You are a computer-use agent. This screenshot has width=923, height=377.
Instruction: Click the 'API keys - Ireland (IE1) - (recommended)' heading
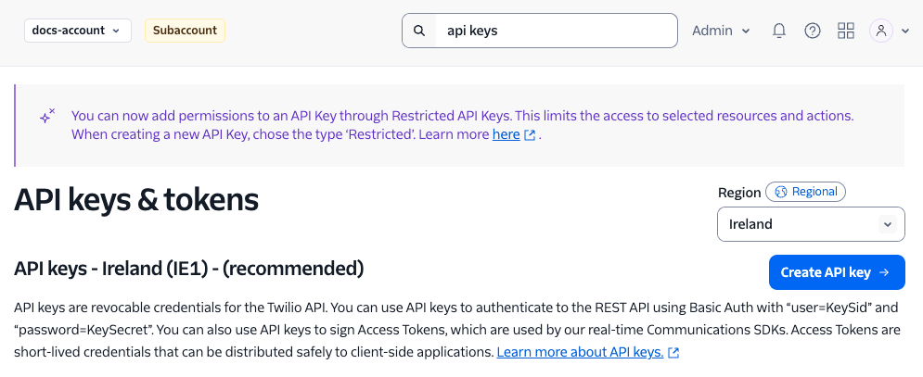click(x=189, y=269)
